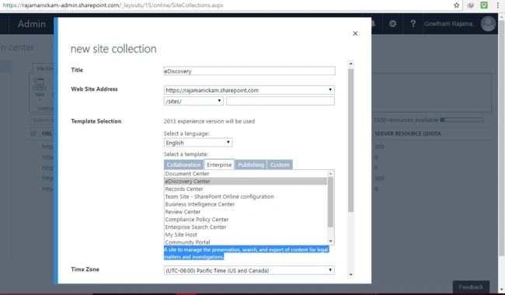Click the green browser extension icon
The width and height of the screenshot is (505, 295).
484,5
